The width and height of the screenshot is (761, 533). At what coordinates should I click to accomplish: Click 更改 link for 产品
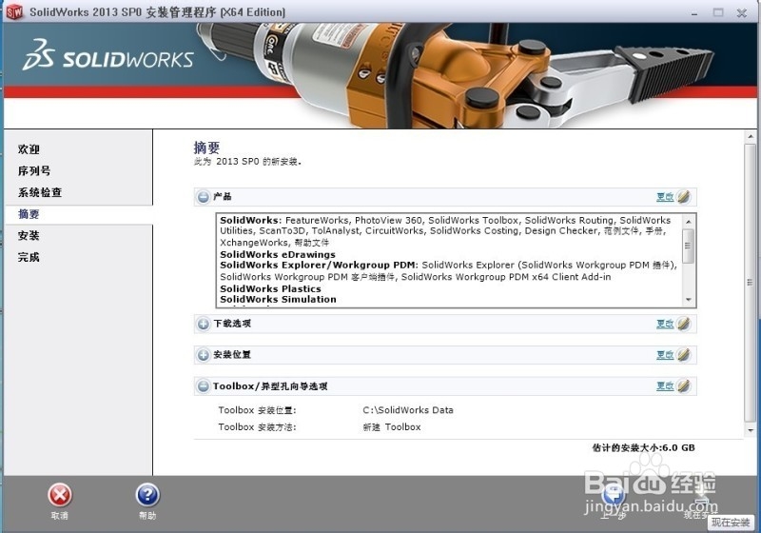click(x=665, y=197)
